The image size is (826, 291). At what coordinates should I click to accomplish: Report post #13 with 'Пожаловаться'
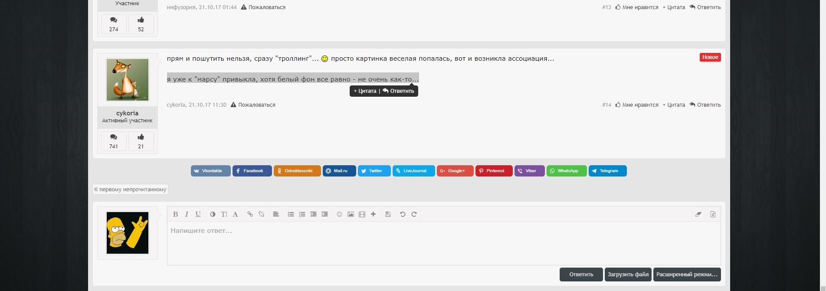[263, 7]
